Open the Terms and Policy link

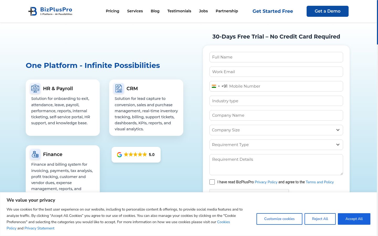[320, 182]
